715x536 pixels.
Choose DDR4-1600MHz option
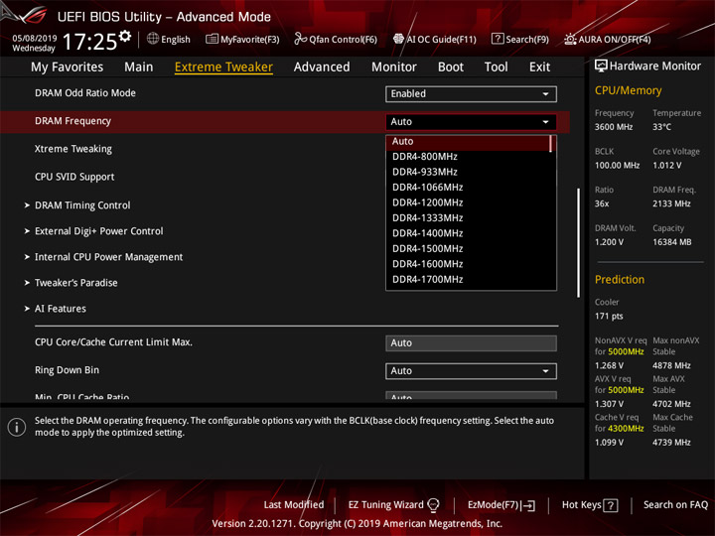point(469,264)
